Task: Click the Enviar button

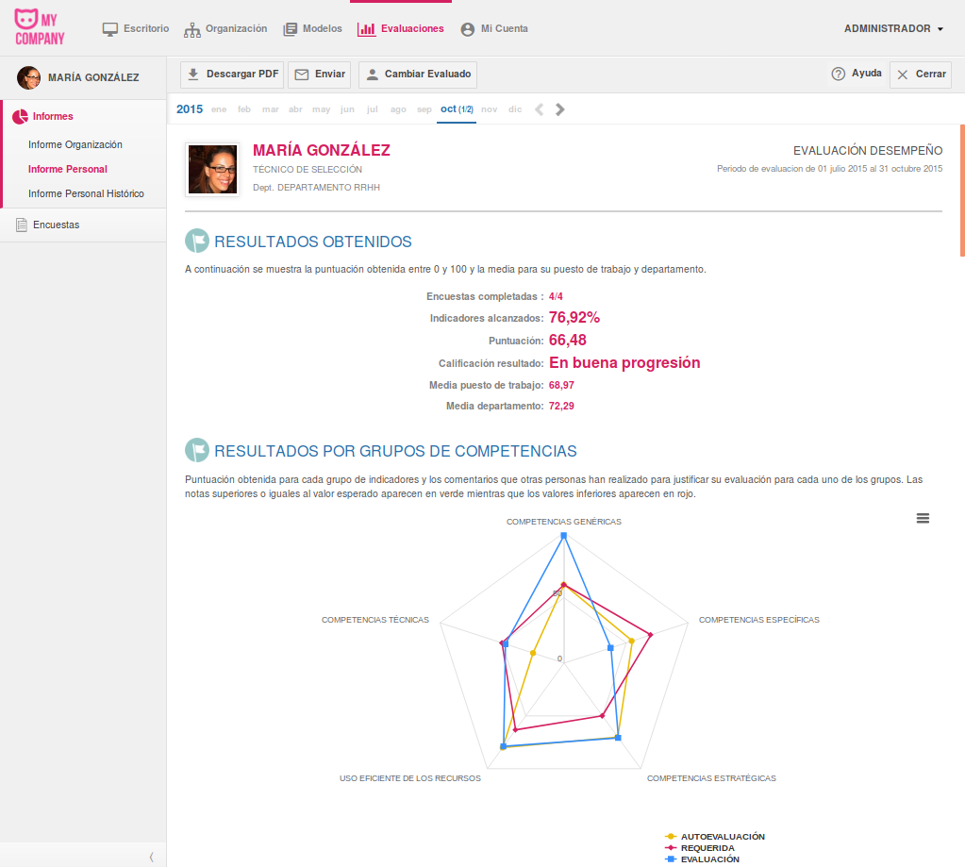Action: 320,75
